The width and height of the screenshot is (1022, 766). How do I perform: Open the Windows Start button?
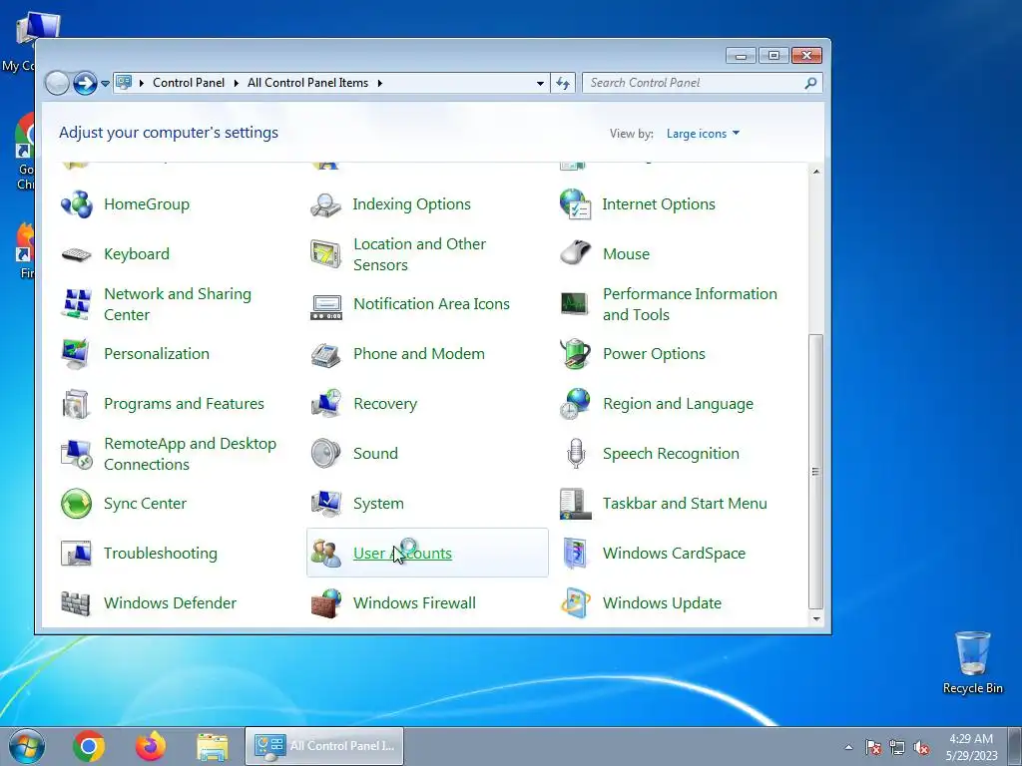point(27,746)
